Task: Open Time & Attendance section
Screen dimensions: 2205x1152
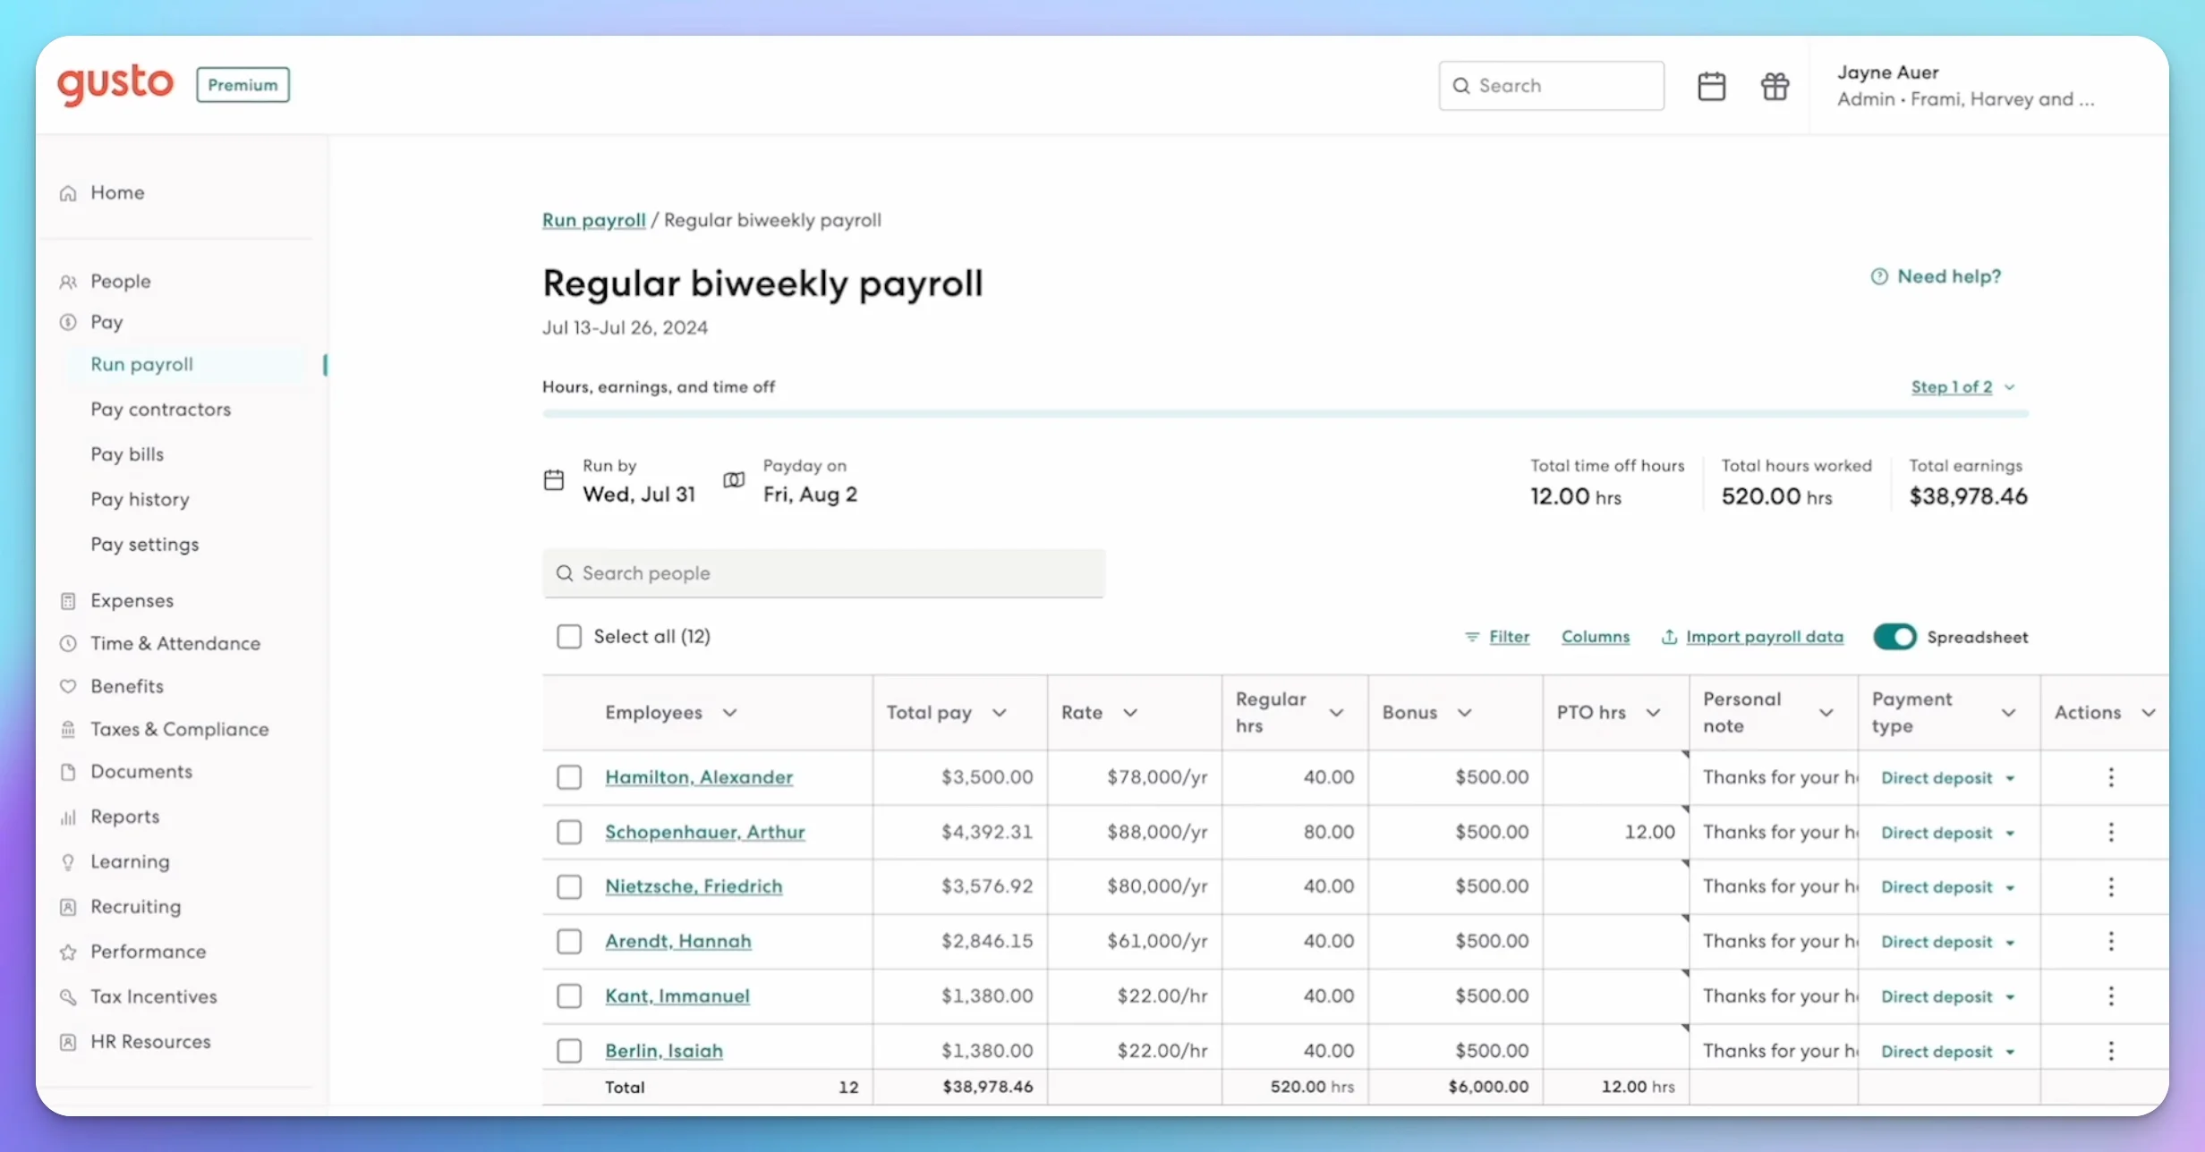Action: coord(175,643)
